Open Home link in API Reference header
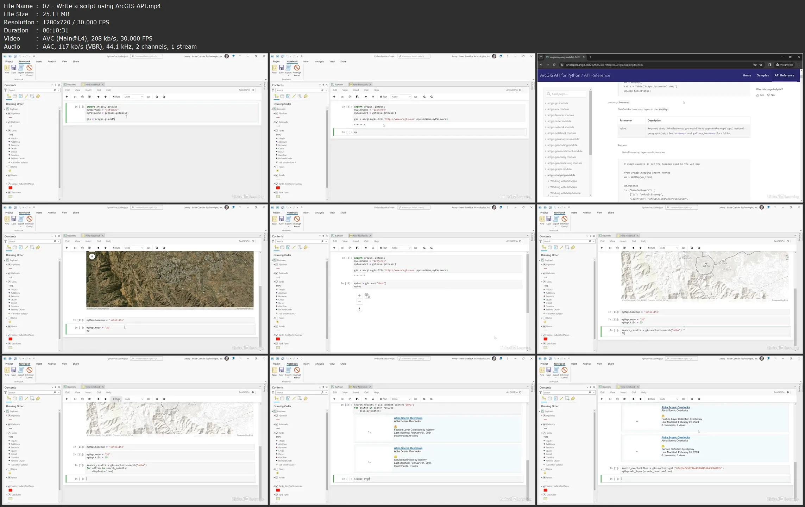 (747, 75)
